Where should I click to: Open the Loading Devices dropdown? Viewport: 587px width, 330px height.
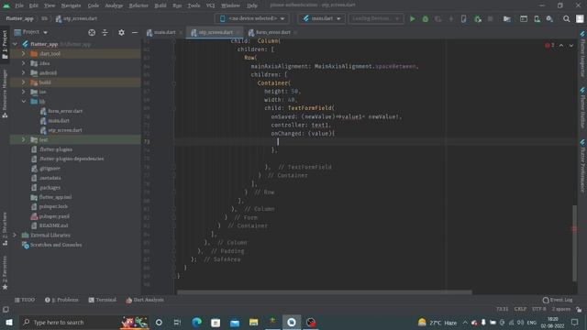click(376, 18)
